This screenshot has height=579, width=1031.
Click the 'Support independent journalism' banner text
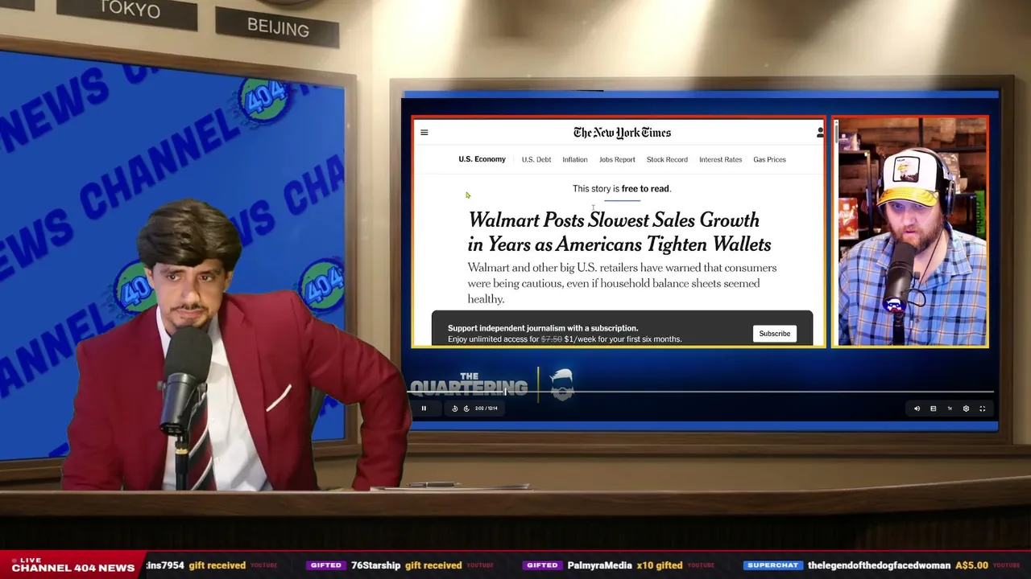pos(543,328)
